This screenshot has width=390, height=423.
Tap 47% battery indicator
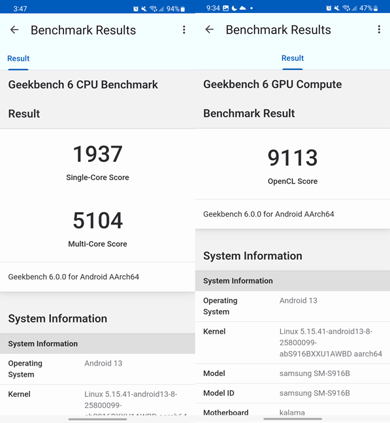[368, 8]
